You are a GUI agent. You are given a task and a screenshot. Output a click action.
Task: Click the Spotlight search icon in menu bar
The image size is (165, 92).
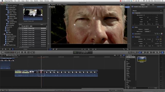click(x=163, y=1)
